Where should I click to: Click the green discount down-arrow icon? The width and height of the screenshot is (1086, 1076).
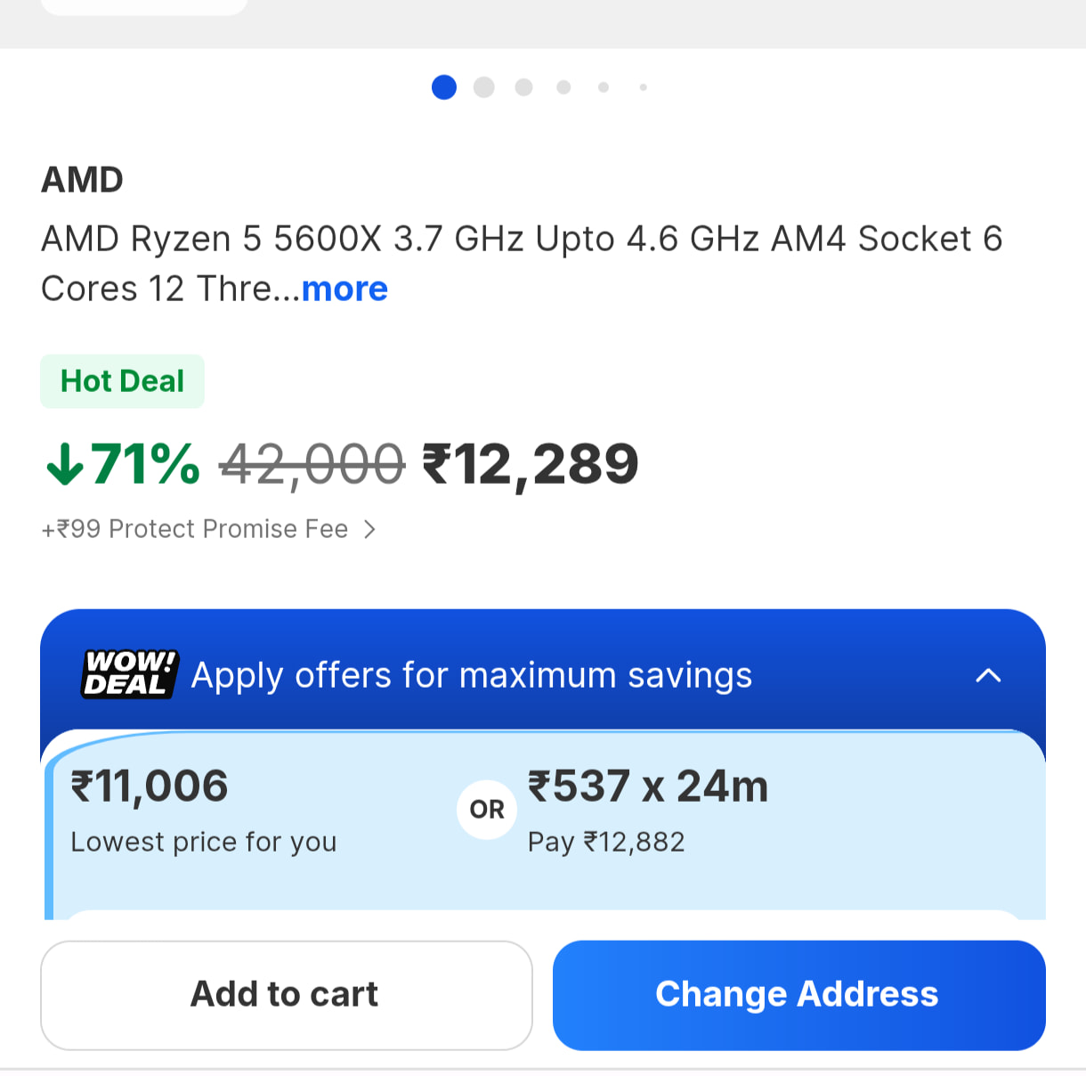click(x=65, y=464)
